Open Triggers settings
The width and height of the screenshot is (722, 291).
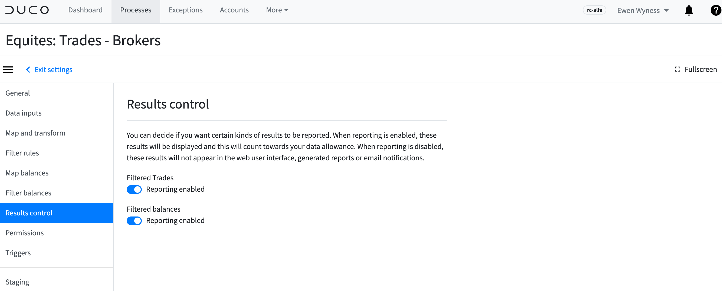(57, 253)
